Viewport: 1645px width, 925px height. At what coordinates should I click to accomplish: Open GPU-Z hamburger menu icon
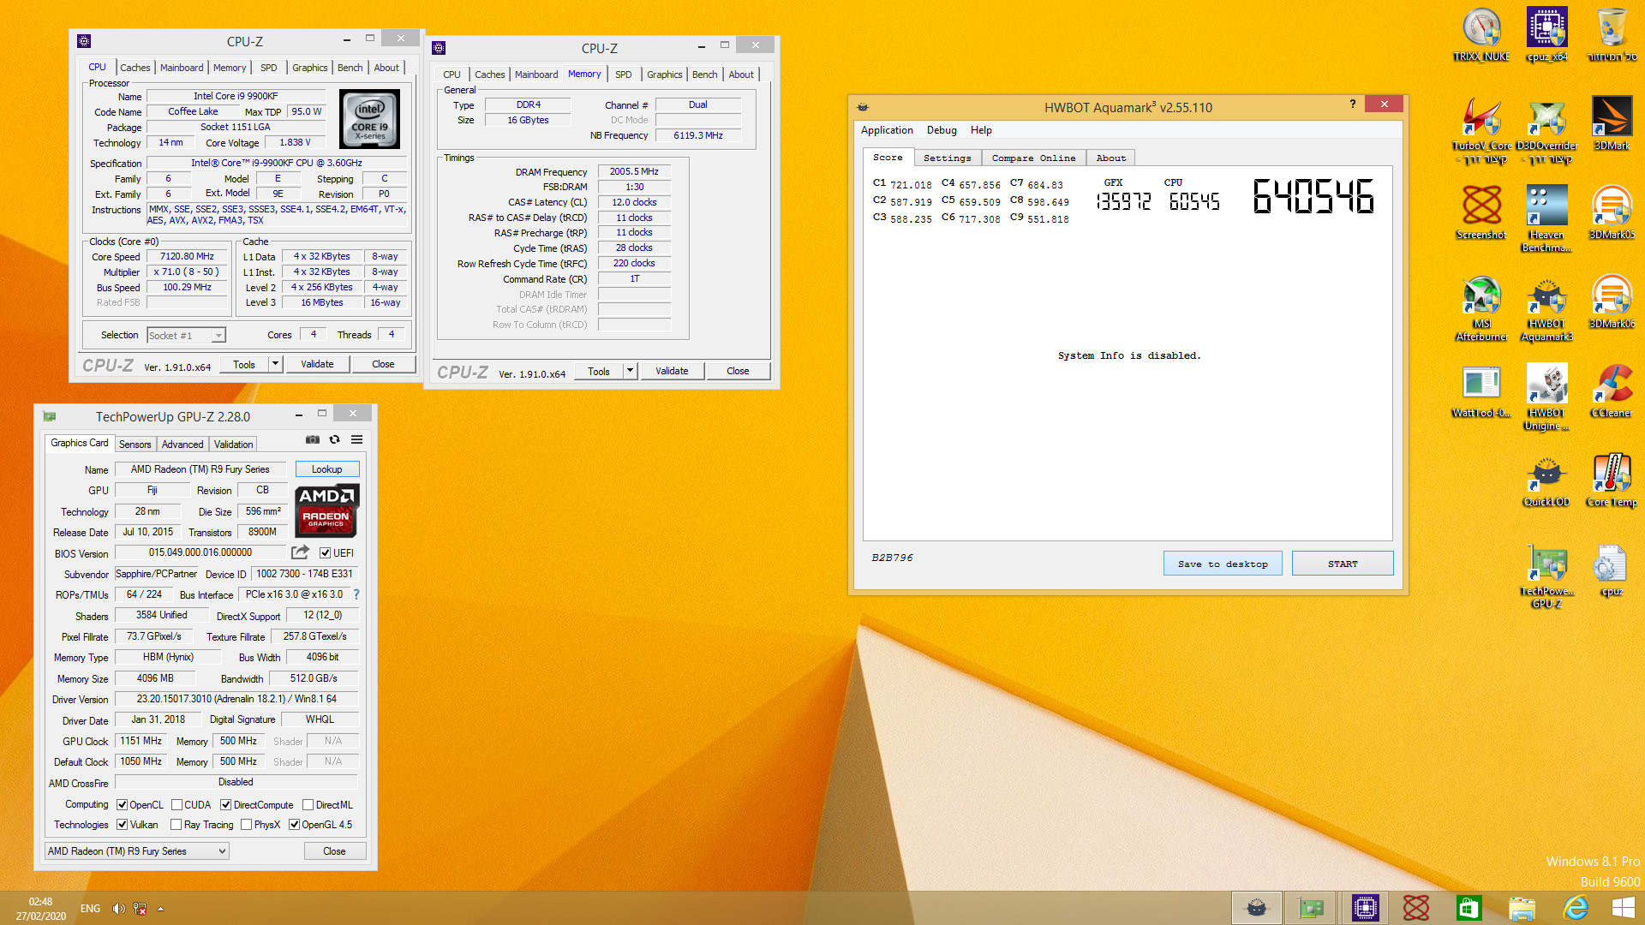click(x=357, y=439)
